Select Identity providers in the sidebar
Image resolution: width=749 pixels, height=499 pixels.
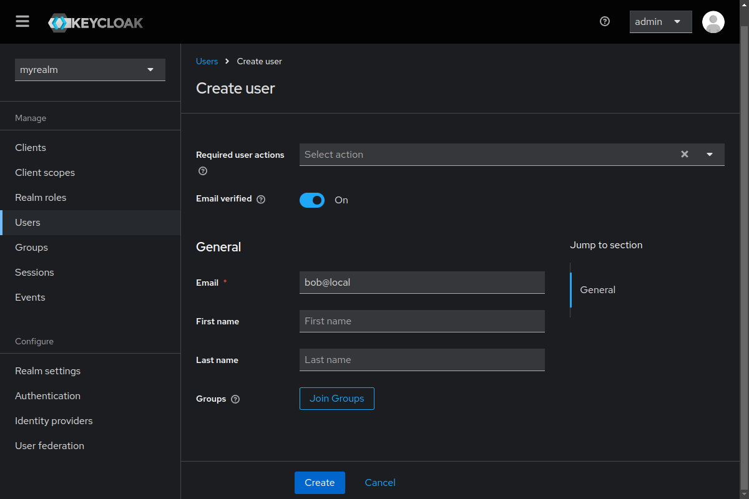(x=54, y=421)
